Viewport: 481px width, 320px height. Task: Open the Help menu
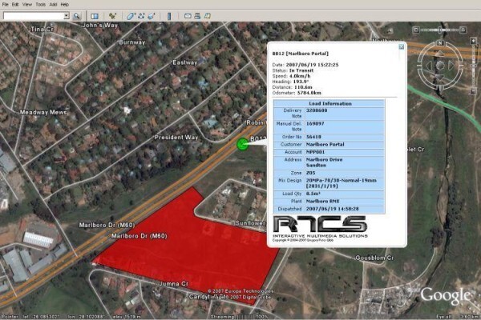point(65,5)
